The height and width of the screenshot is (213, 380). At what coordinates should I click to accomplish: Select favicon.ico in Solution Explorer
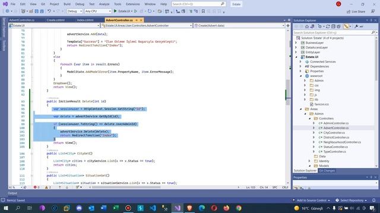pyautogui.click(x=322, y=104)
